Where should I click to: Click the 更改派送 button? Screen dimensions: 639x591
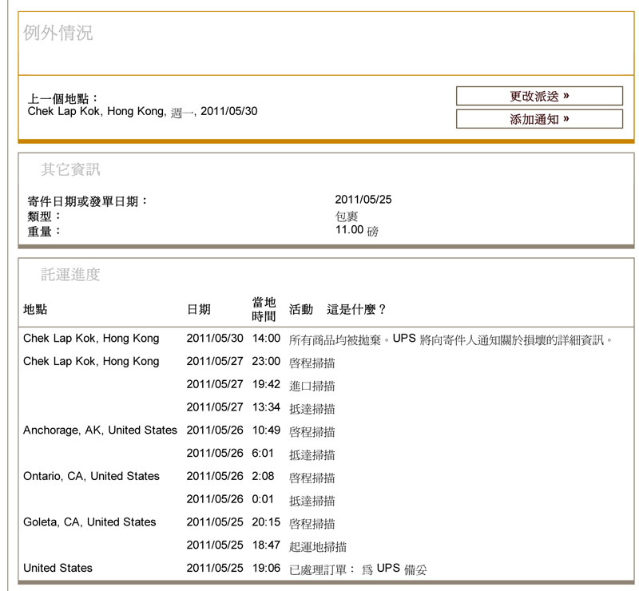tap(539, 96)
